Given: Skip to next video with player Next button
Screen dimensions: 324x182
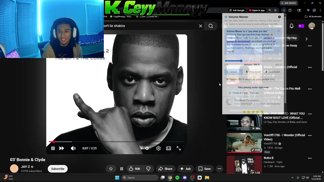Looking at the screenshot, I should 62,148.
